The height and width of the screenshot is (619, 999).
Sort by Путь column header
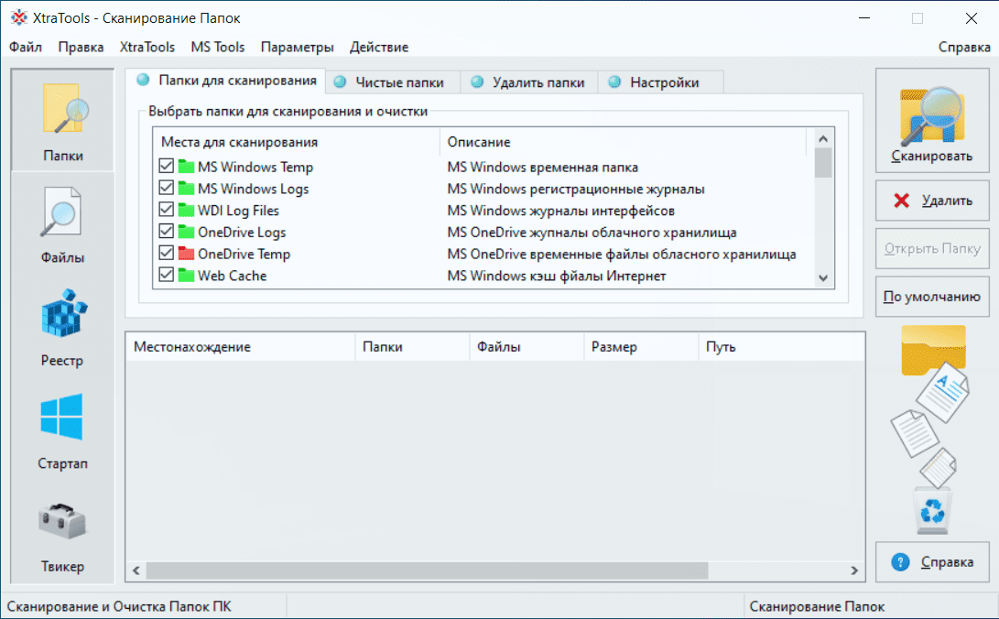(x=781, y=346)
